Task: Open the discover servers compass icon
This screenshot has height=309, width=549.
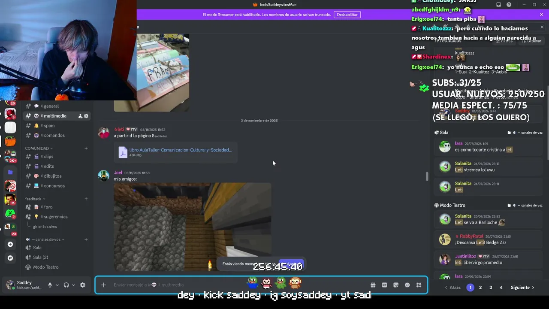Action: 10,258
